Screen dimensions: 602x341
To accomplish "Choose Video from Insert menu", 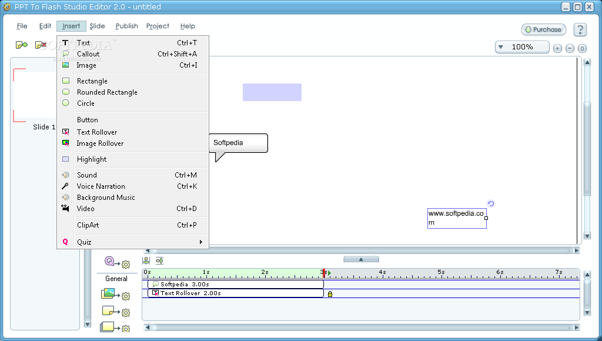I will (133, 209).
